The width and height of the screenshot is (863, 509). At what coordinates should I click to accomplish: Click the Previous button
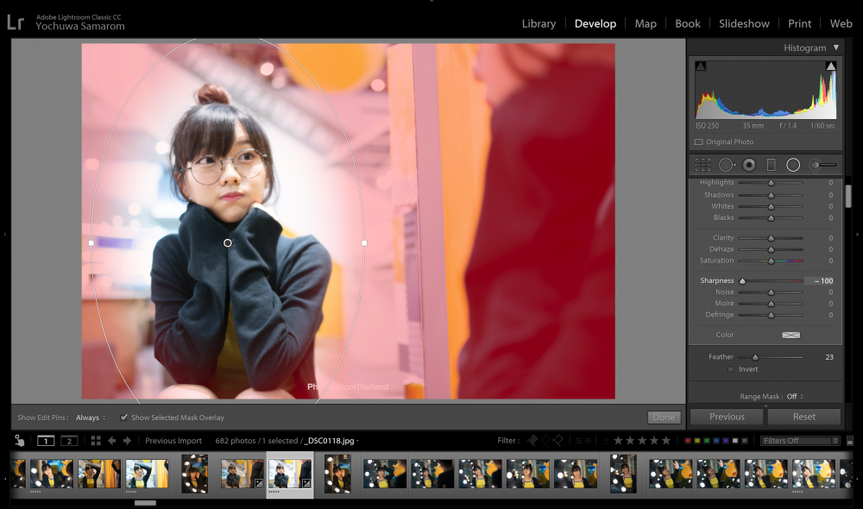(727, 417)
